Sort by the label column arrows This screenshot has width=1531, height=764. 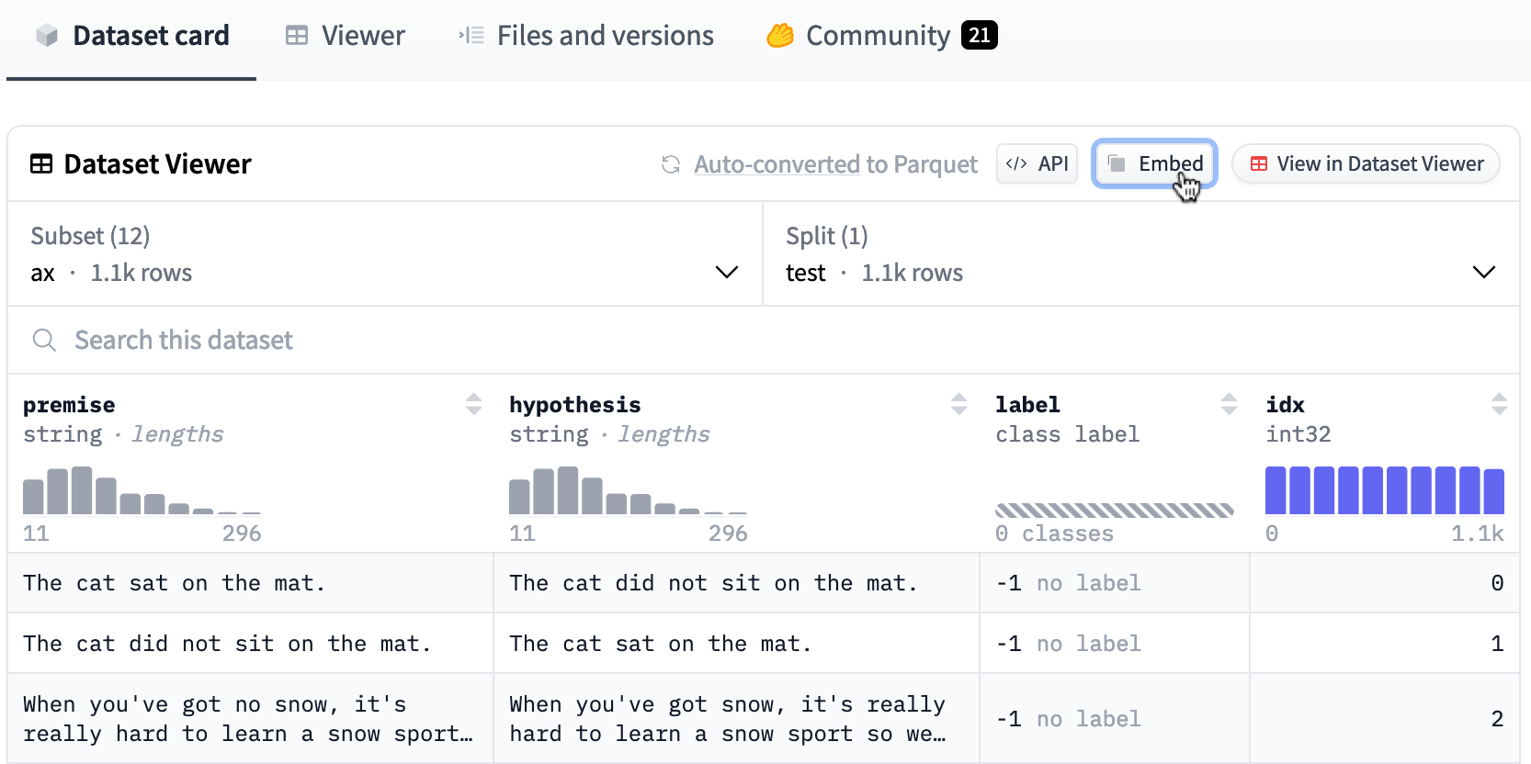coord(1229,404)
